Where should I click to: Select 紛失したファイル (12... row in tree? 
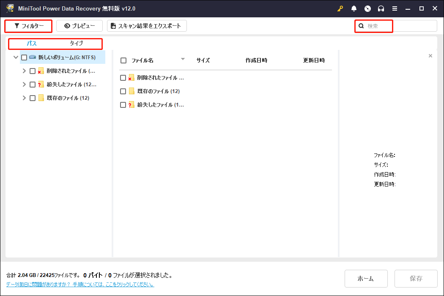[x=71, y=85]
